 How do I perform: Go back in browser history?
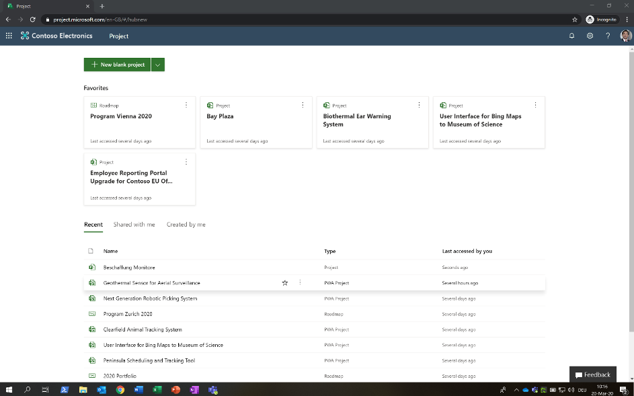(x=8, y=19)
